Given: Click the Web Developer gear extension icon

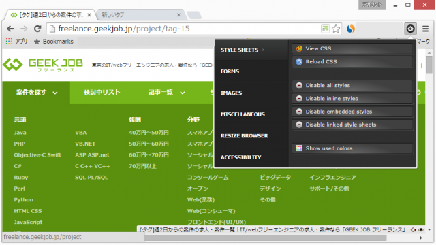Looking at the screenshot, I should 410,29.
